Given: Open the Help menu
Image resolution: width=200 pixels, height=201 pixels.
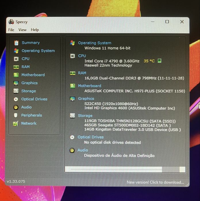Looking at the screenshot, I should click(x=35, y=30).
